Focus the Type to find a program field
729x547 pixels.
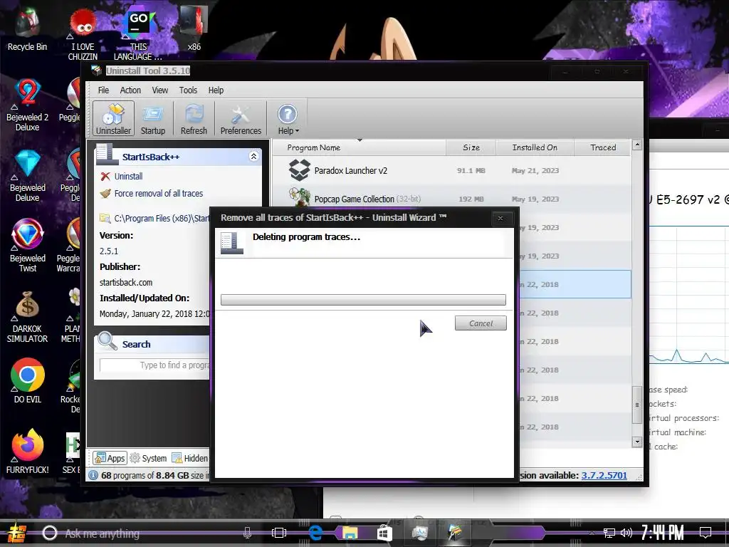pyautogui.click(x=154, y=365)
